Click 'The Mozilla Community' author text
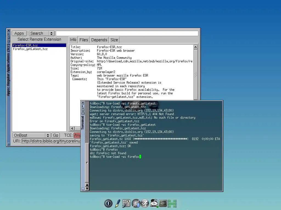Screen dimensions: 281x210 pyautogui.click(x=114, y=58)
